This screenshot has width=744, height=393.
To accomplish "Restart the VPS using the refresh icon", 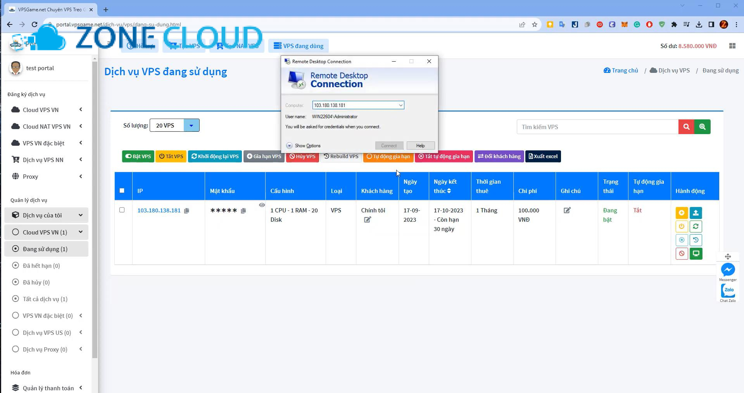I will tap(696, 226).
